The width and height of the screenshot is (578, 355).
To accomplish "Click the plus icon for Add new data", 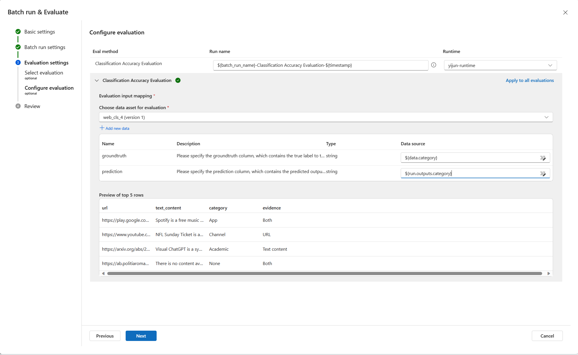I will click(x=102, y=128).
